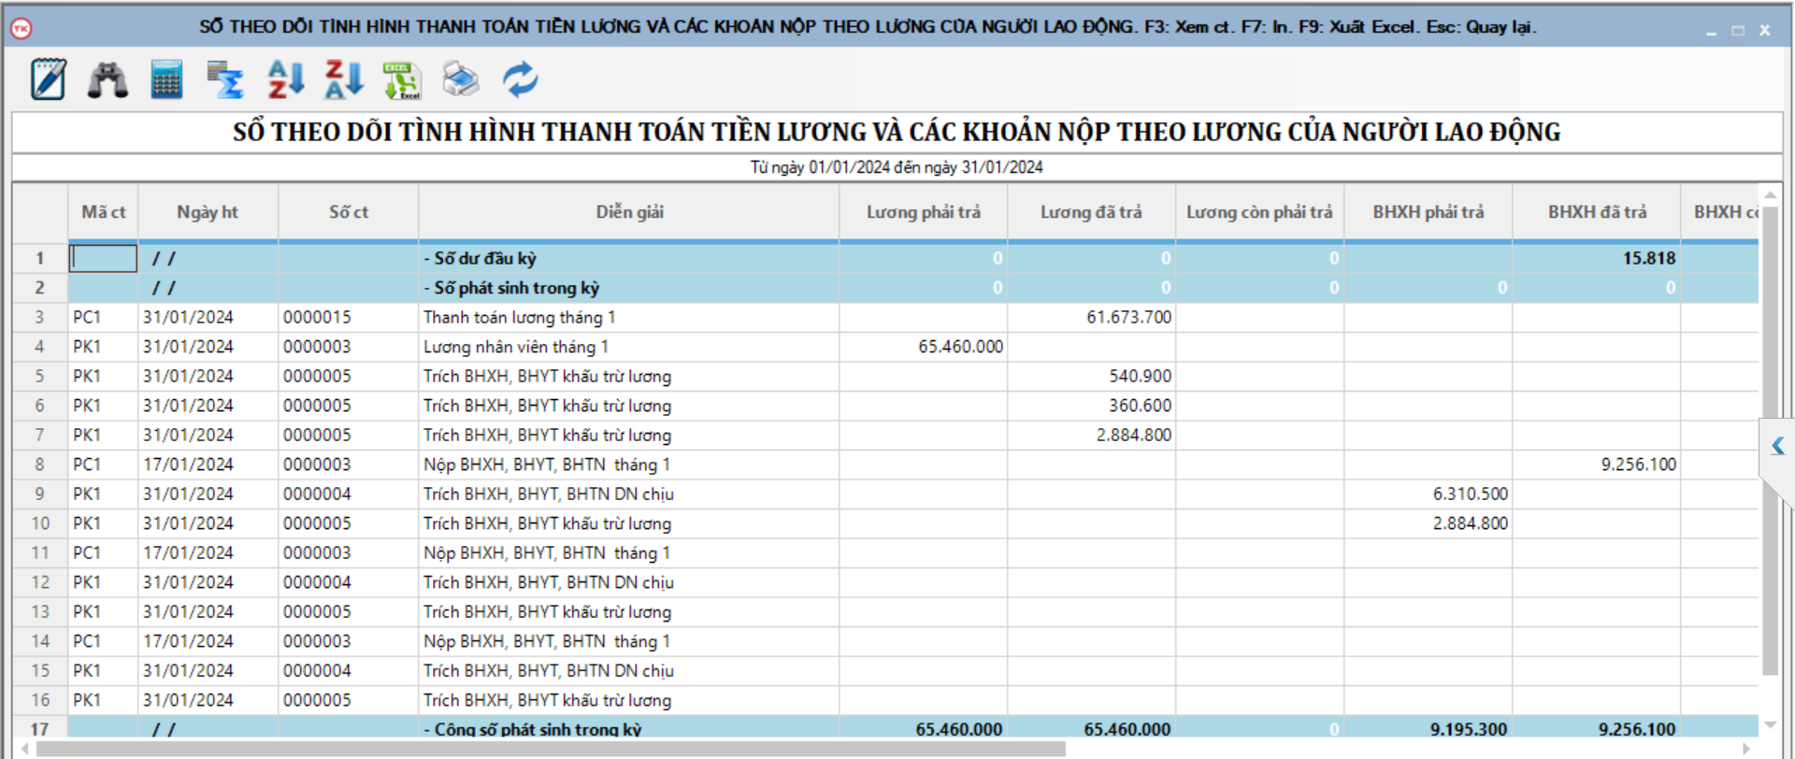Select cell with amount 65.460.000 in row 4

click(959, 347)
